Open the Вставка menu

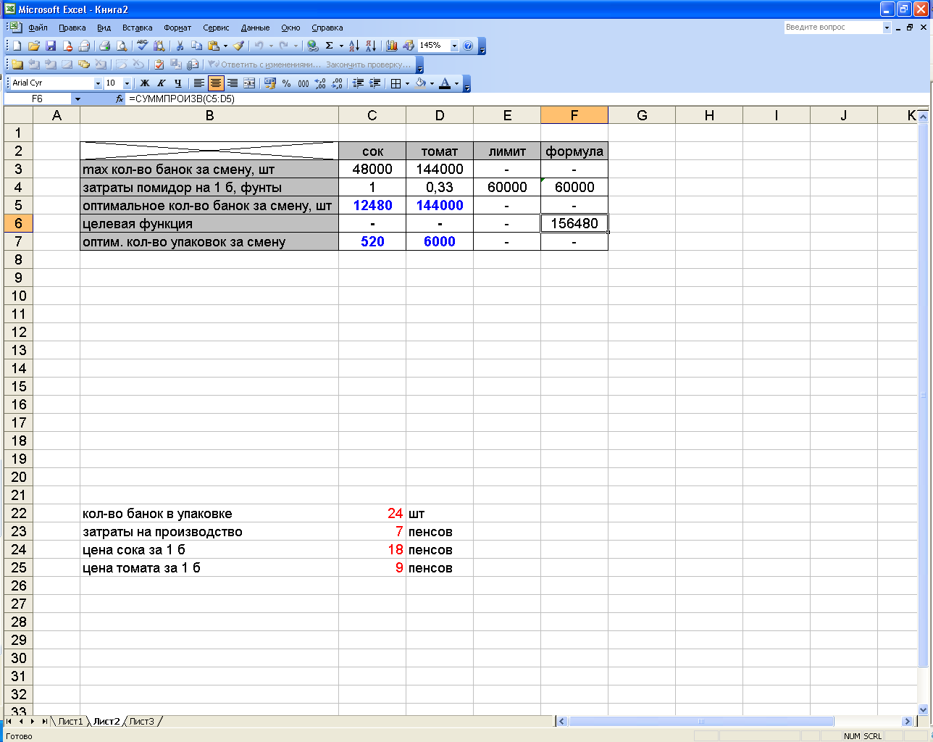pos(137,28)
